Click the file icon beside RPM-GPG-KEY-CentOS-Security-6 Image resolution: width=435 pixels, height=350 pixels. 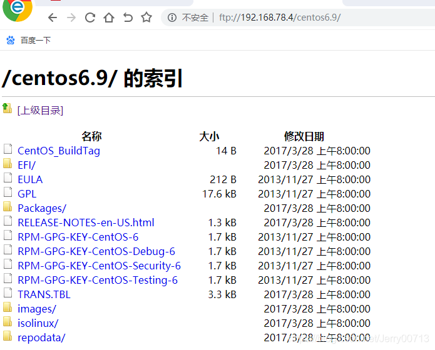pyautogui.click(x=8, y=264)
